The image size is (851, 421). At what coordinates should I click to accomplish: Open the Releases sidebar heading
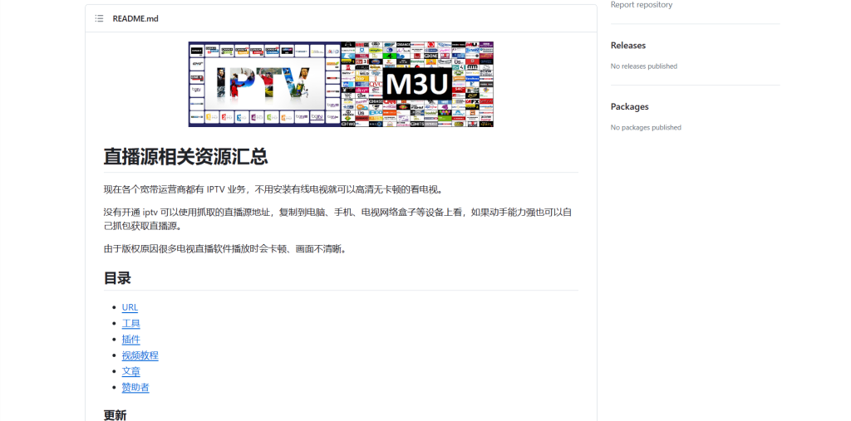click(628, 46)
